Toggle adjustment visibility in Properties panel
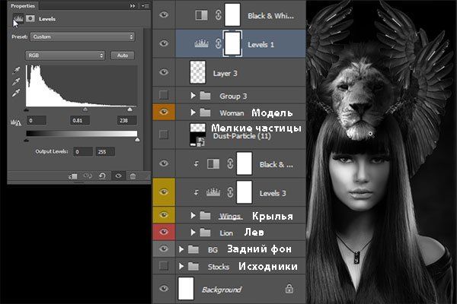Image resolution: width=457 pixels, height=304 pixels. click(118, 176)
